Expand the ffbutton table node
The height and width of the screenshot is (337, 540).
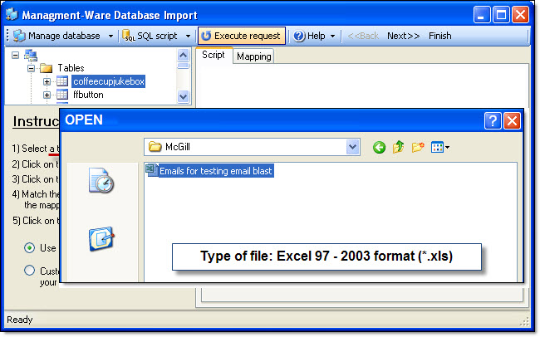click(x=47, y=95)
